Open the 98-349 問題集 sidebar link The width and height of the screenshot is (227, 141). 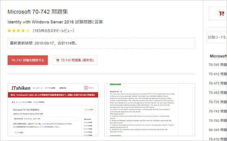(218, 130)
